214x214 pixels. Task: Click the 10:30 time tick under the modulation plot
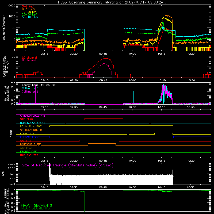point(191,107)
